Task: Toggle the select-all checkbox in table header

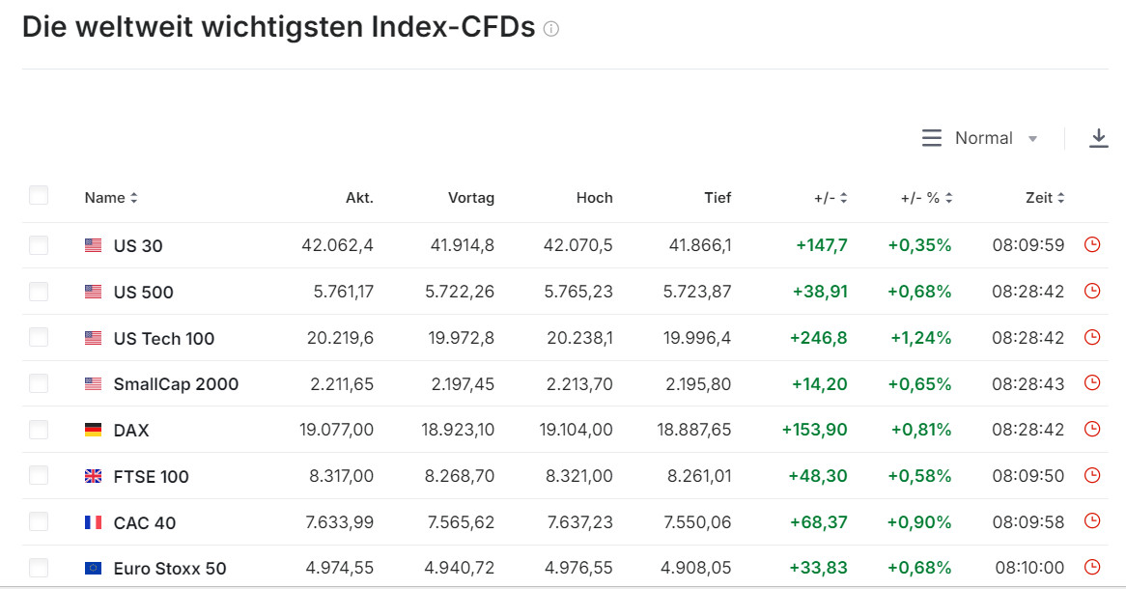Action: point(39,196)
